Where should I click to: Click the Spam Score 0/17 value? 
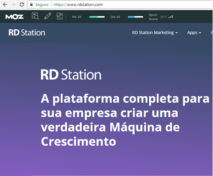coord(164,17)
